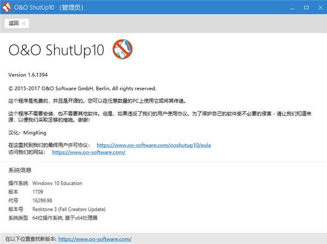The image size is (327, 244).
Task: Click the 返回 back button
Action: tap(17, 23)
